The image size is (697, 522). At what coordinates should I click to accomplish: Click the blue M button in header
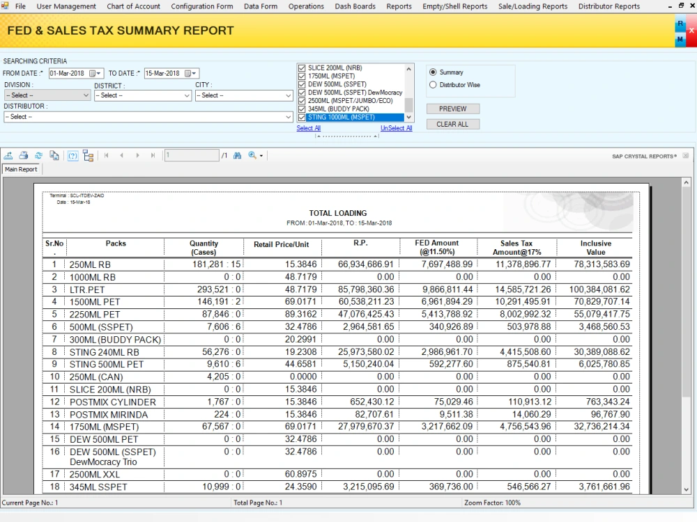click(x=680, y=39)
